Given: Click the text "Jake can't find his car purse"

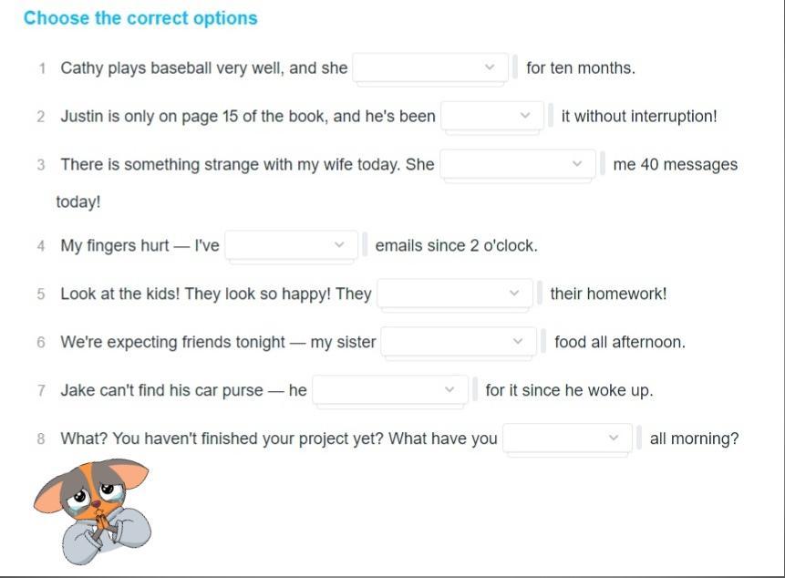Looking at the screenshot, I should pyautogui.click(x=161, y=390).
